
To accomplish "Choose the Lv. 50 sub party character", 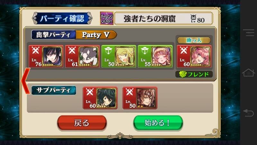I will point(140,98).
